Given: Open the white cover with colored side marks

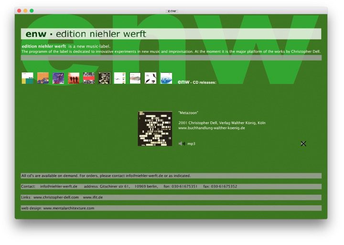Looking at the screenshot, I should pyautogui.click(x=120, y=78).
